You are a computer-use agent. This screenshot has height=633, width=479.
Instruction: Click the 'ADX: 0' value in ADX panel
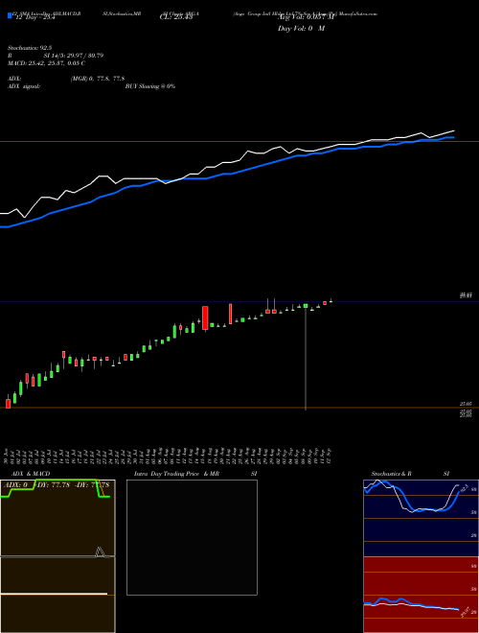coord(15,484)
